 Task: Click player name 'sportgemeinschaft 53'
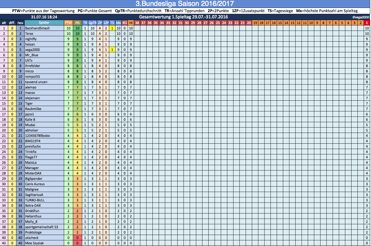42,227
